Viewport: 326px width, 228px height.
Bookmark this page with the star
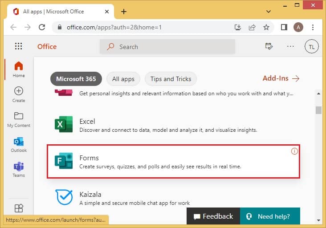pyautogui.click(x=266, y=27)
